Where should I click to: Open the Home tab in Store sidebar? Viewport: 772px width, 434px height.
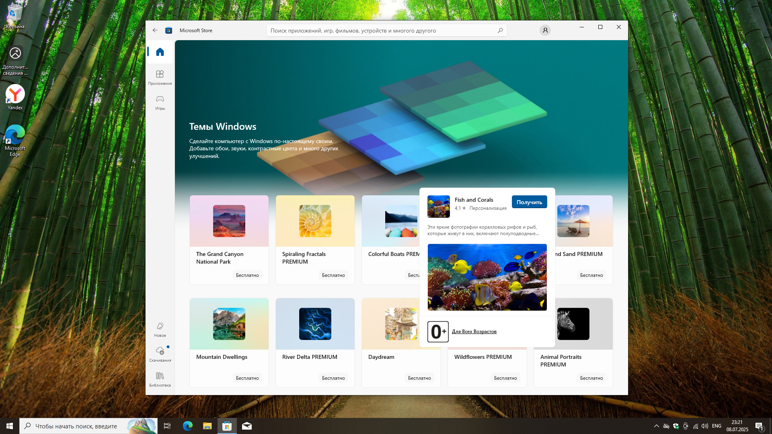[160, 52]
